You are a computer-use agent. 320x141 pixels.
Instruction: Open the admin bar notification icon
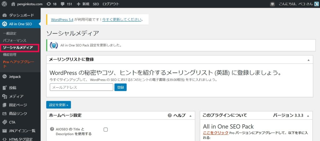pos(272,4)
